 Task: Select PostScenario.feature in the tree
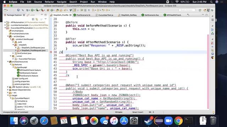[x=29, y=76]
